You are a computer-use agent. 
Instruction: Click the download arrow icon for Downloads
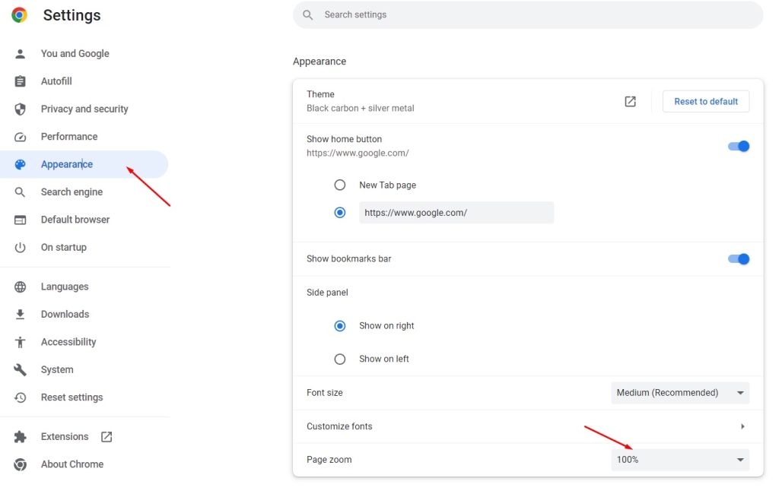(x=20, y=315)
